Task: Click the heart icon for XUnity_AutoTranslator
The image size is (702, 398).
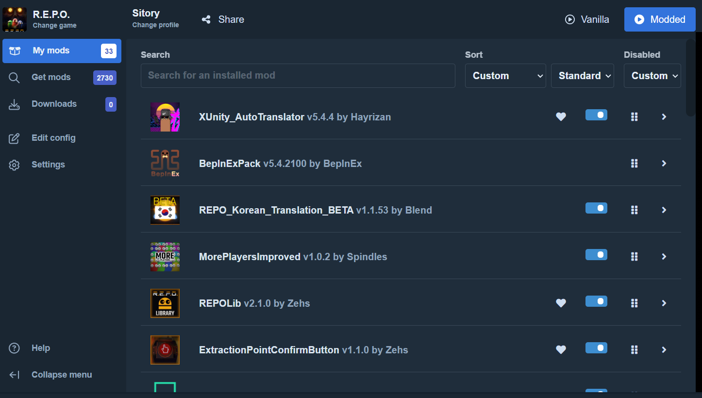Action: pos(561,116)
